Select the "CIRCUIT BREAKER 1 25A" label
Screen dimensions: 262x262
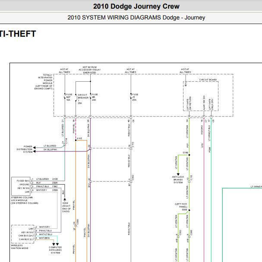[x=83, y=99]
